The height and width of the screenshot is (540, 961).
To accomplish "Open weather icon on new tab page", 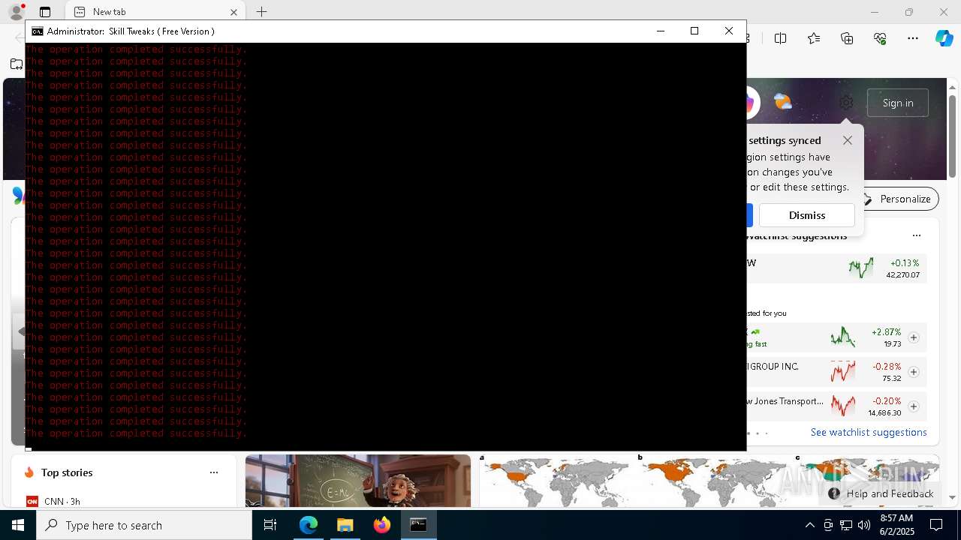I will [782, 102].
